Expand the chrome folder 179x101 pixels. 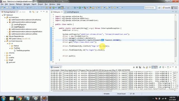tap(5, 53)
